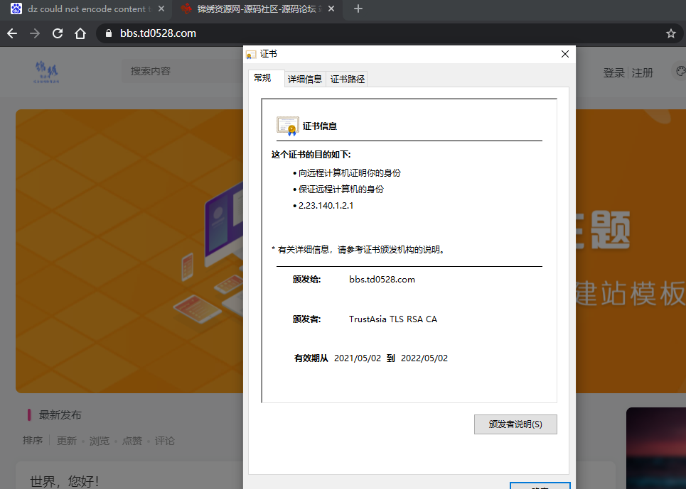Select the 常规 tab in certificate dialog

click(x=262, y=78)
